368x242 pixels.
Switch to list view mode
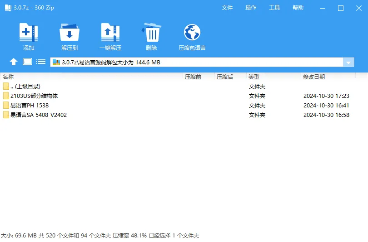point(41,62)
